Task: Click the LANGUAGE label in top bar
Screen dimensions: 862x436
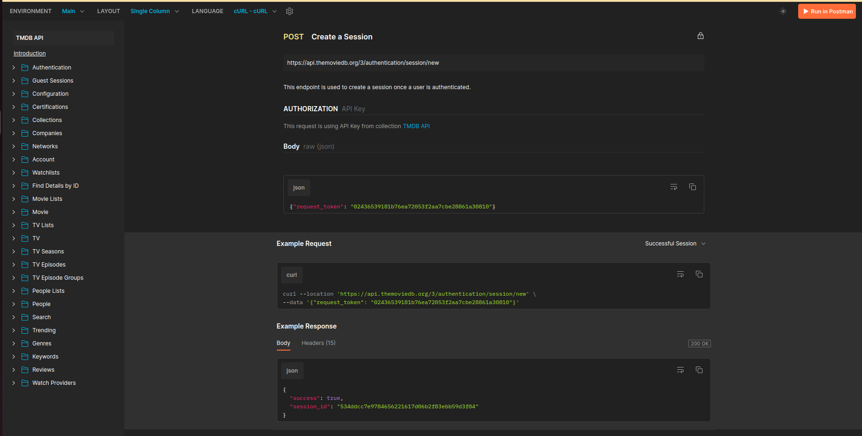Action: tap(207, 11)
